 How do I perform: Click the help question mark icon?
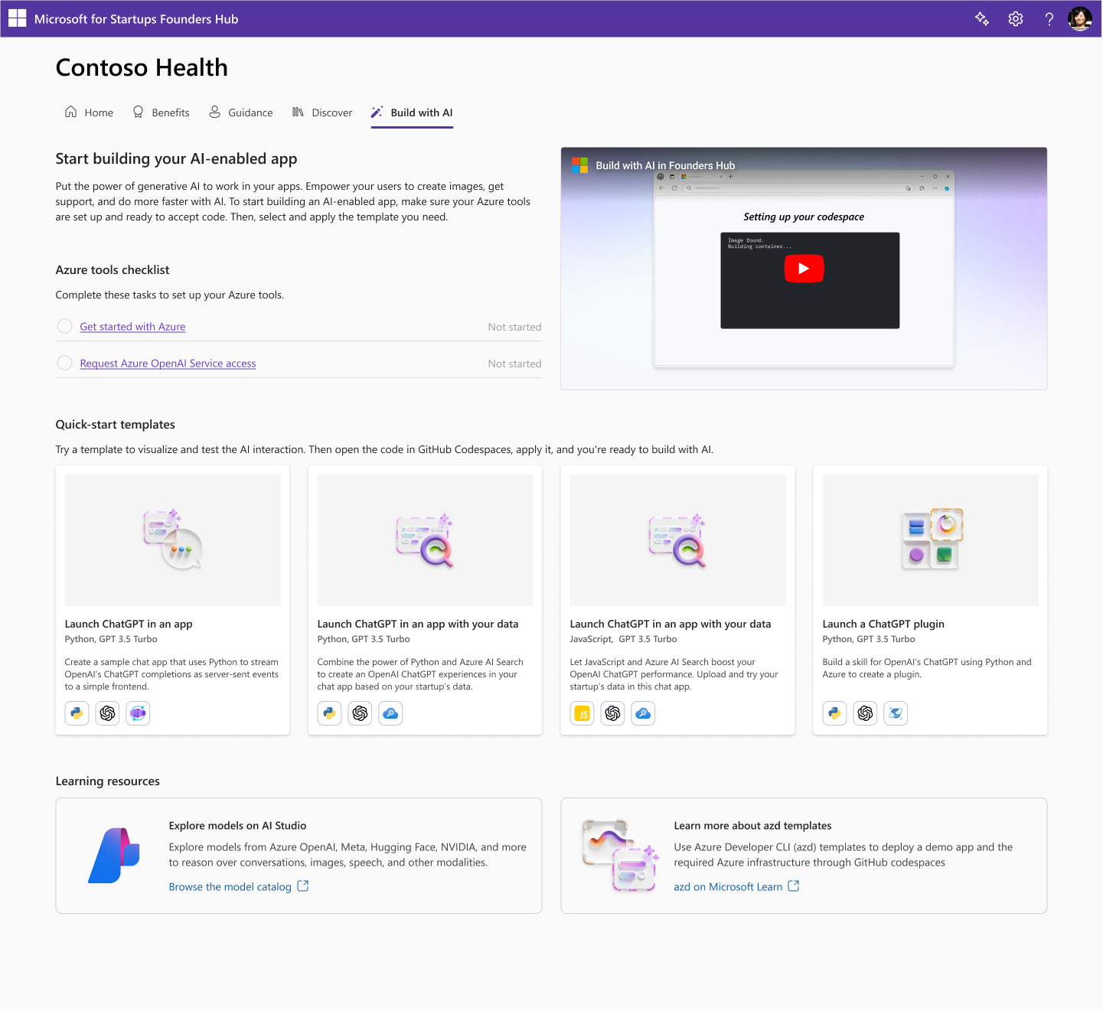coord(1049,19)
